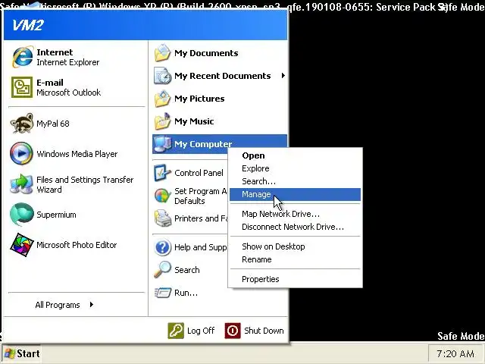Click the Run icon
Image resolution: width=485 pixels, height=364 pixels.
[163, 293]
